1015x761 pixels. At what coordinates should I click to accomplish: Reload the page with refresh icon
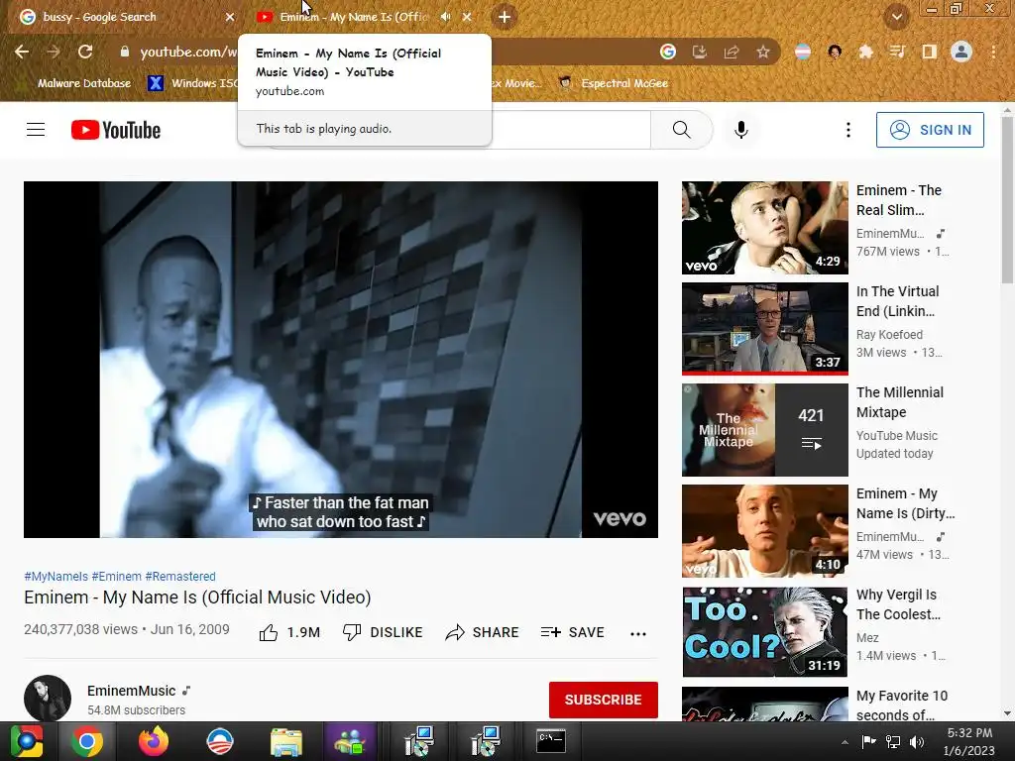pos(85,52)
